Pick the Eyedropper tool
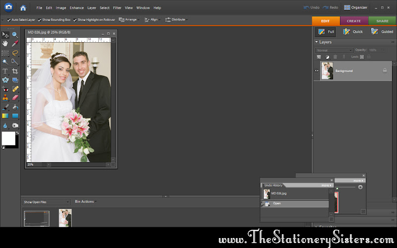The width and height of the screenshot is (397, 248). [x=15, y=44]
